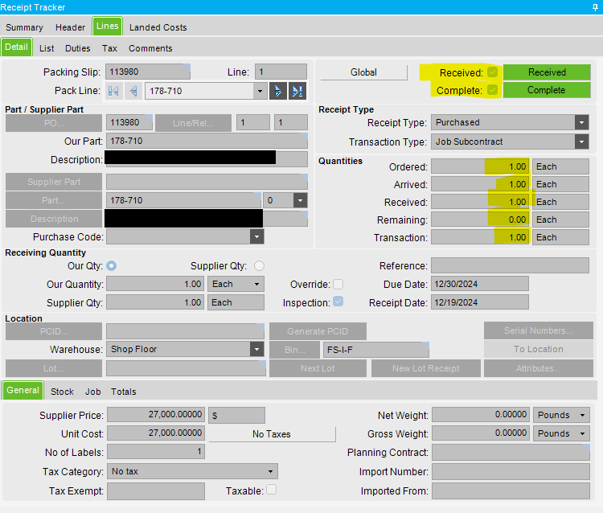The width and height of the screenshot is (603, 513).
Task: Go to previous pack line record
Action: (133, 91)
